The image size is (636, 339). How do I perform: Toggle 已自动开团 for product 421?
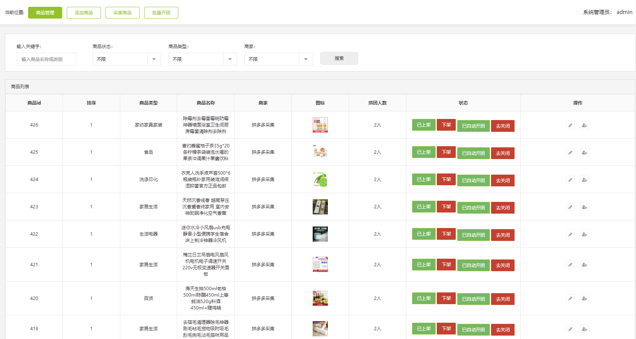(473, 265)
